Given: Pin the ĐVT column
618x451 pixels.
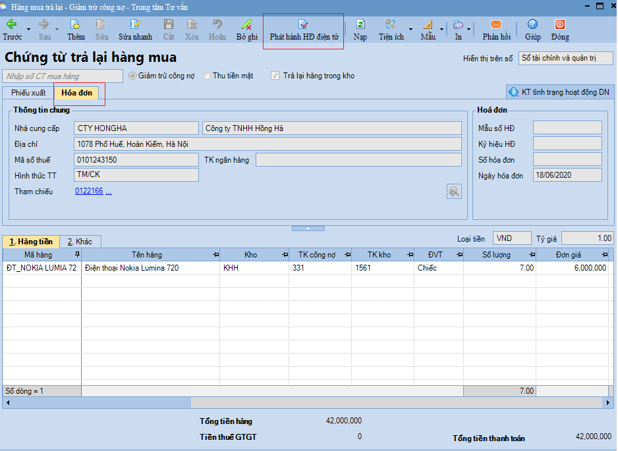Looking at the screenshot, I should click(460, 255).
